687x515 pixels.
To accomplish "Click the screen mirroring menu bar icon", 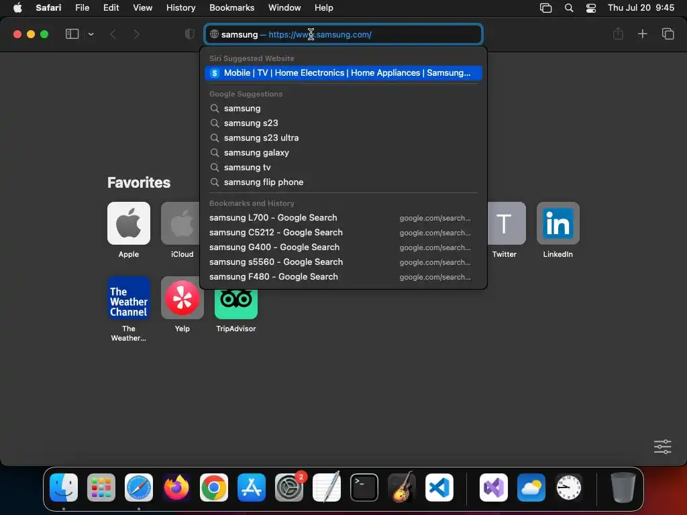I will [545, 8].
